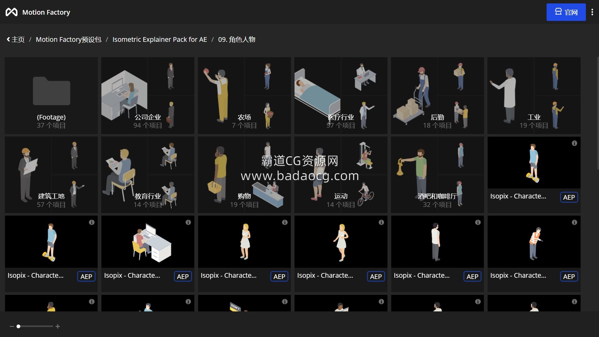Click AEP badge on white-shirt man facing away card
Viewport: 599px width, 337px height.
[x=472, y=276]
